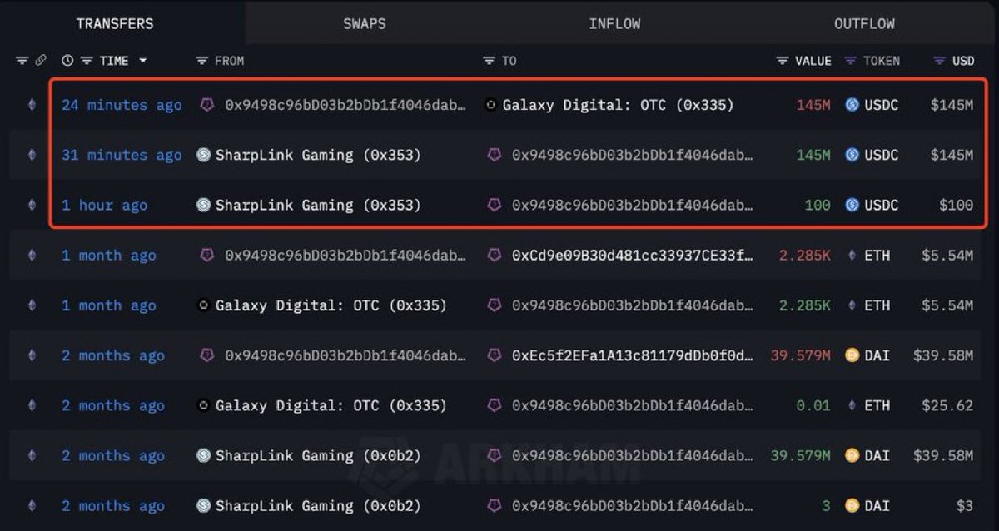The width and height of the screenshot is (999, 531).
Task: Click Galaxy Digital: OTC recipient in 24 minutes row
Action: 619,105
